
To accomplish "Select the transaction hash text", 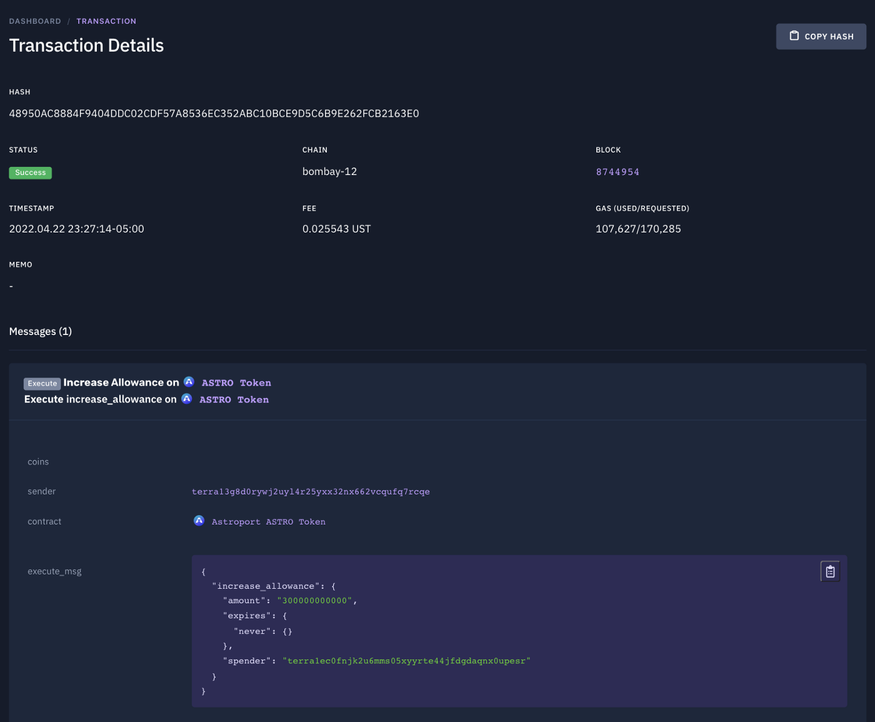I will [x=214, y=114].
